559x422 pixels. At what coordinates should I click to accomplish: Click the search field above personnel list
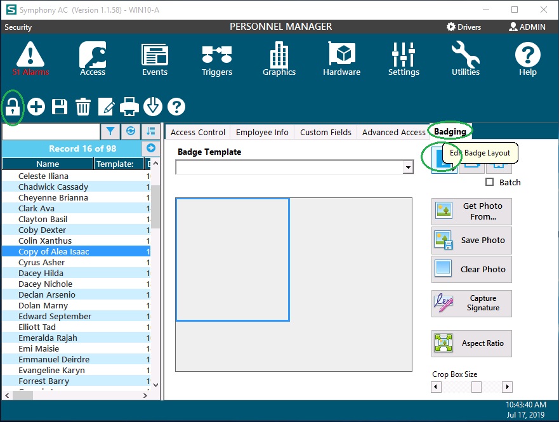tap(51, 131)
